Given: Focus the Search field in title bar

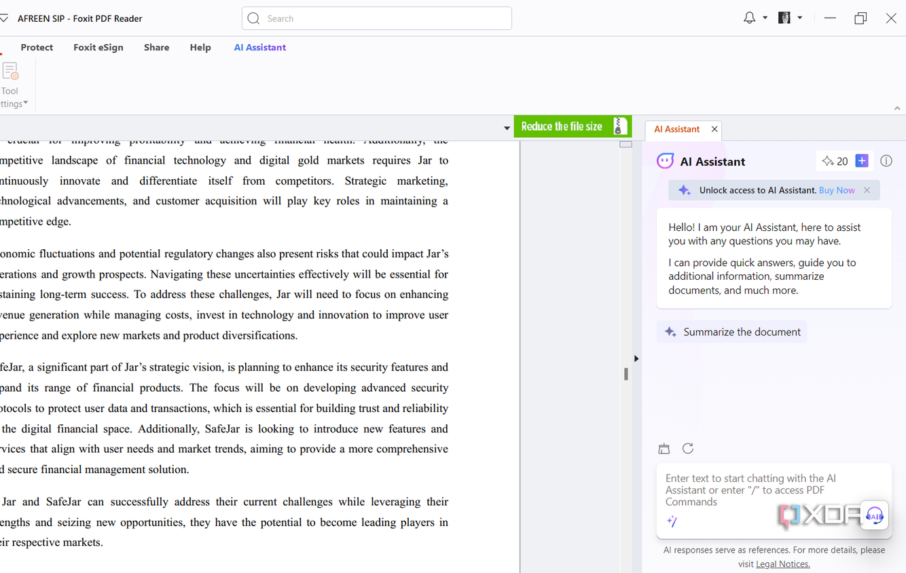Looking at the screenshot, I should coord(377,18).
